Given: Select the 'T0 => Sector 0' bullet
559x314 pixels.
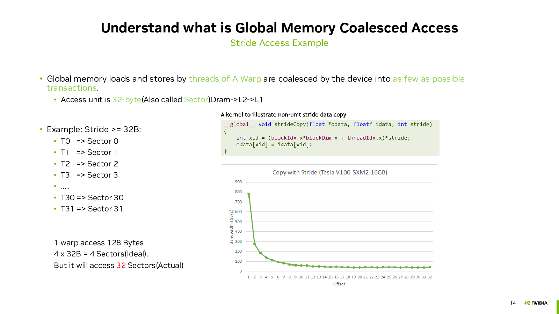Looking at the screenshot, I should 89,141.
